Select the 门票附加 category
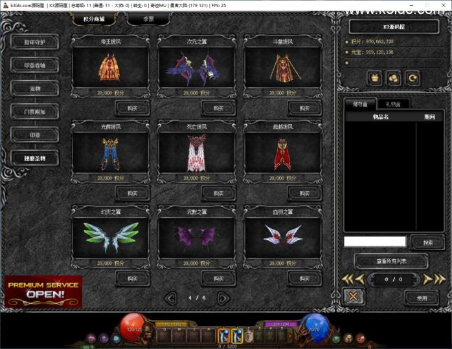This screenshot has height=349, width=452. [35, 112]
